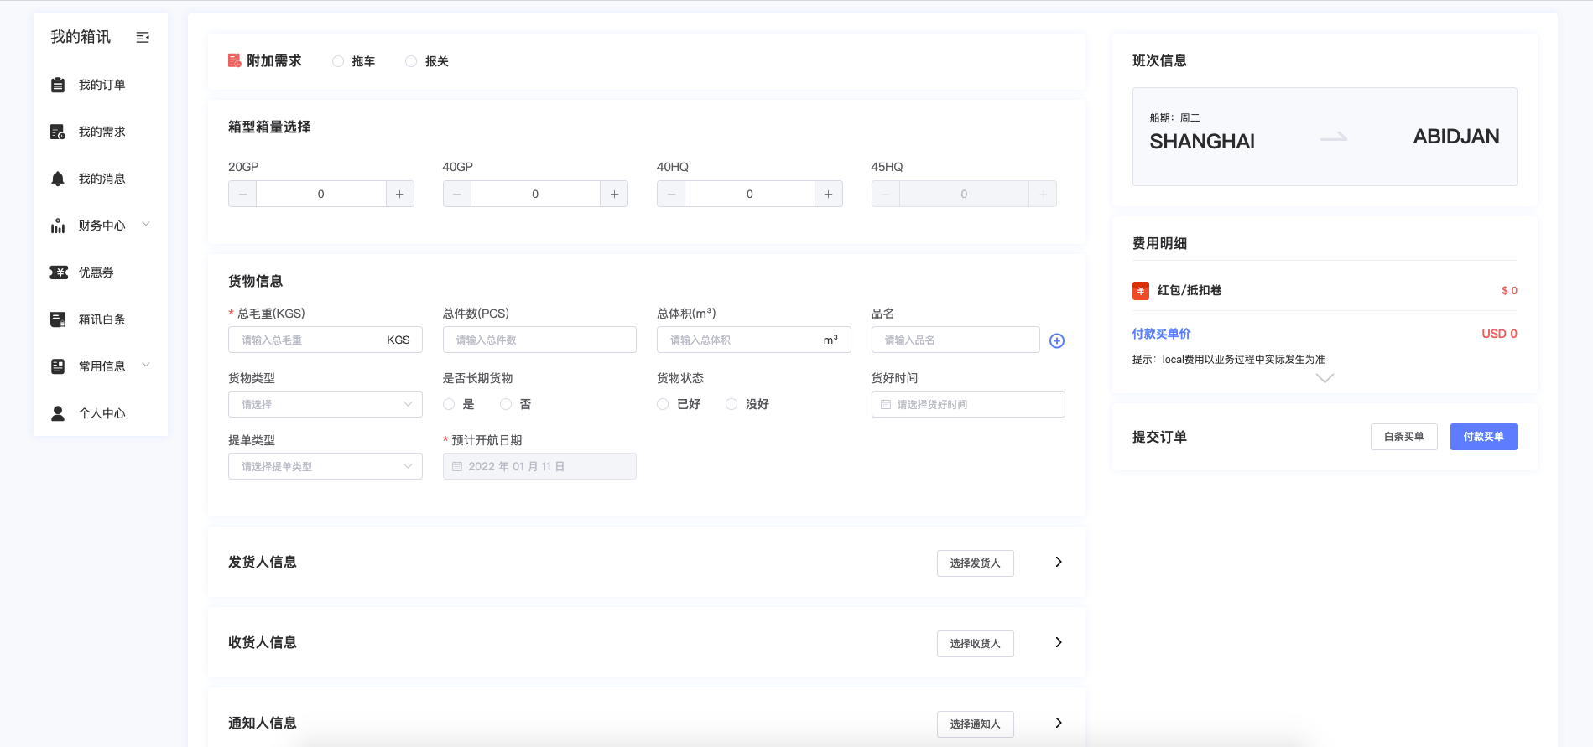Add another 品名 with the plus circle icon
The width and height of the screenshot is (1593, 747).
(1057, 340)
